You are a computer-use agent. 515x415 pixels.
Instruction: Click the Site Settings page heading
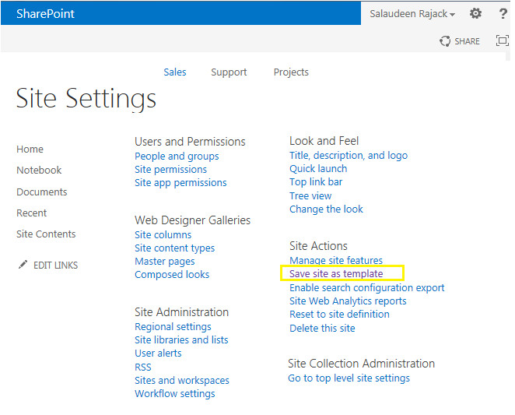click(86, 98)
